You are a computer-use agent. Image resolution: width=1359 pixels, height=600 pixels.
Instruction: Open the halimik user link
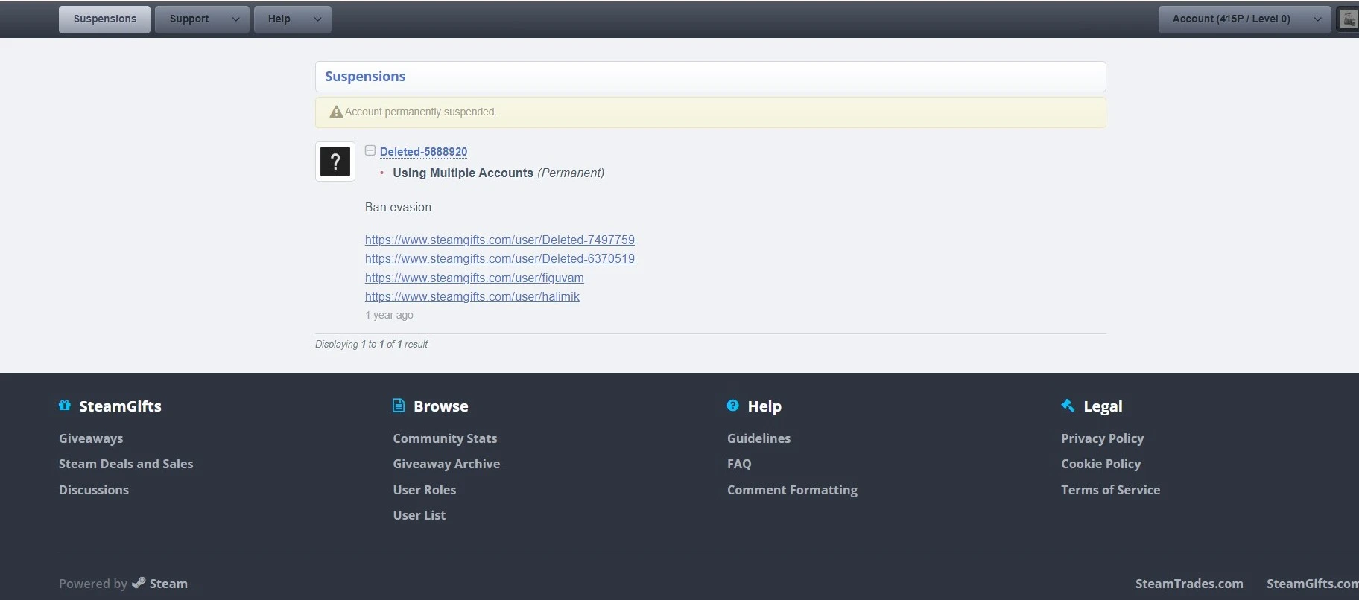(x=472, y=296)
